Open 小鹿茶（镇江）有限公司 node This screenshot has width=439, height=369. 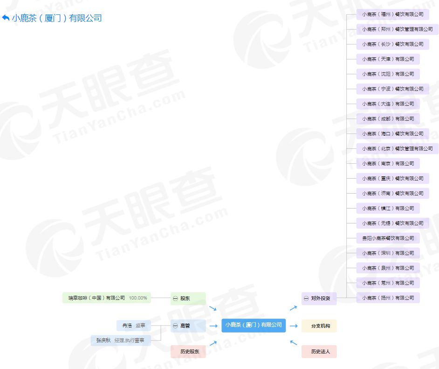(388, 209)
